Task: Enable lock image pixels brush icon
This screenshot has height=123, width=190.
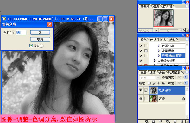Action: point(154,83)
